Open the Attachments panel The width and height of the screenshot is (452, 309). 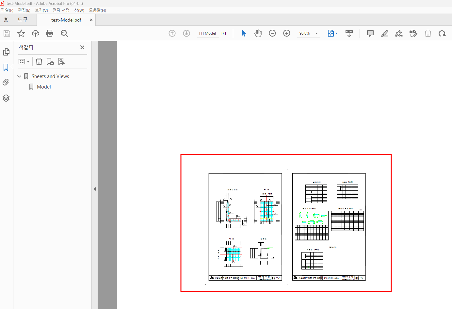click(6, 82)
